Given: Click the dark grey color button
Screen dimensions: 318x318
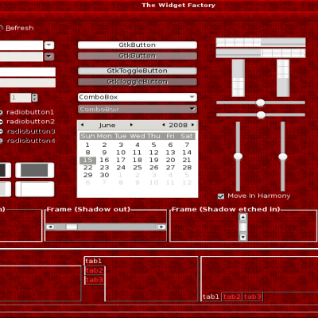Looking at the screenshot, I should (35, 170).
